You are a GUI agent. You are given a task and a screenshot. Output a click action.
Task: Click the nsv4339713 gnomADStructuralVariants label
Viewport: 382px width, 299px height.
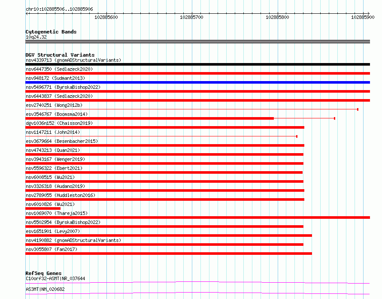tap(73, 60)
